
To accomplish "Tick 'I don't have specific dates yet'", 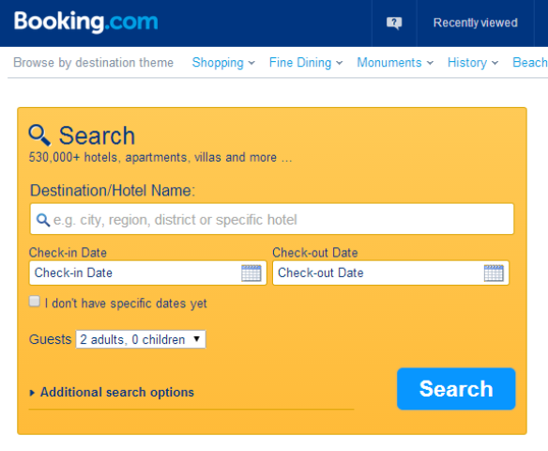I will [34, 302].
